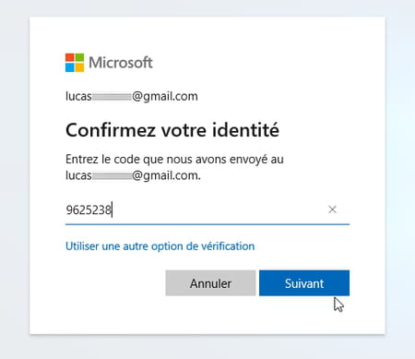The width and height of the screenshot is (415, 359).
Task: Click the blue square of the logo
Action: [x=69, y=67]
